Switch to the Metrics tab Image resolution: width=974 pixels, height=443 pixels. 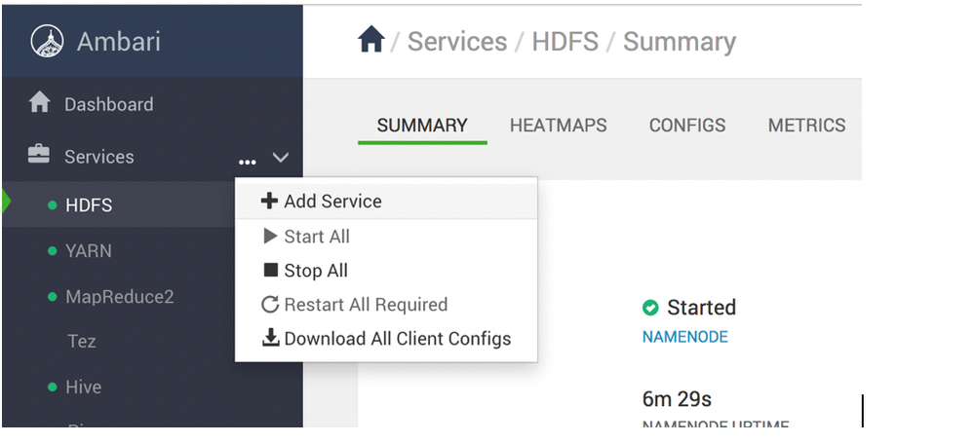[x=806, y=126]
